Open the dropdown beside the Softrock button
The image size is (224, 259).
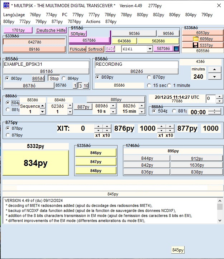(149, 49)
